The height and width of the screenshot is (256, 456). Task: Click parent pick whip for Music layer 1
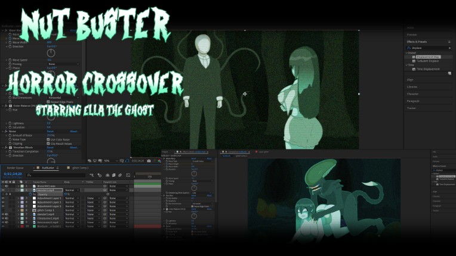coord(105,186)
